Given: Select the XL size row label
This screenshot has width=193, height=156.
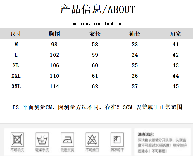Looking at the screenshot, I should coord(16,65).
